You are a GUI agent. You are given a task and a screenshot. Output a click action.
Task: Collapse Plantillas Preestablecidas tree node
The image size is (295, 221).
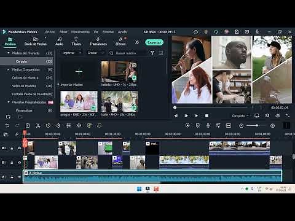9,102
